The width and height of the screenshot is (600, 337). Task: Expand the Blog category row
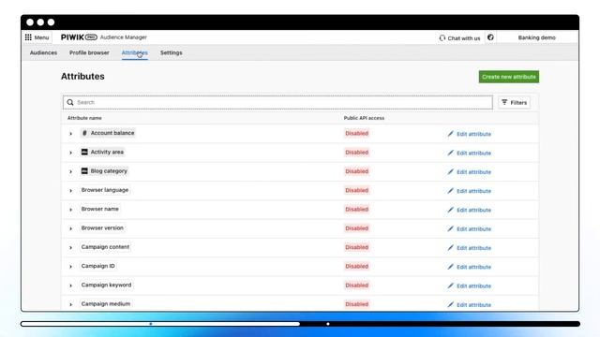[x=71, y=171]
